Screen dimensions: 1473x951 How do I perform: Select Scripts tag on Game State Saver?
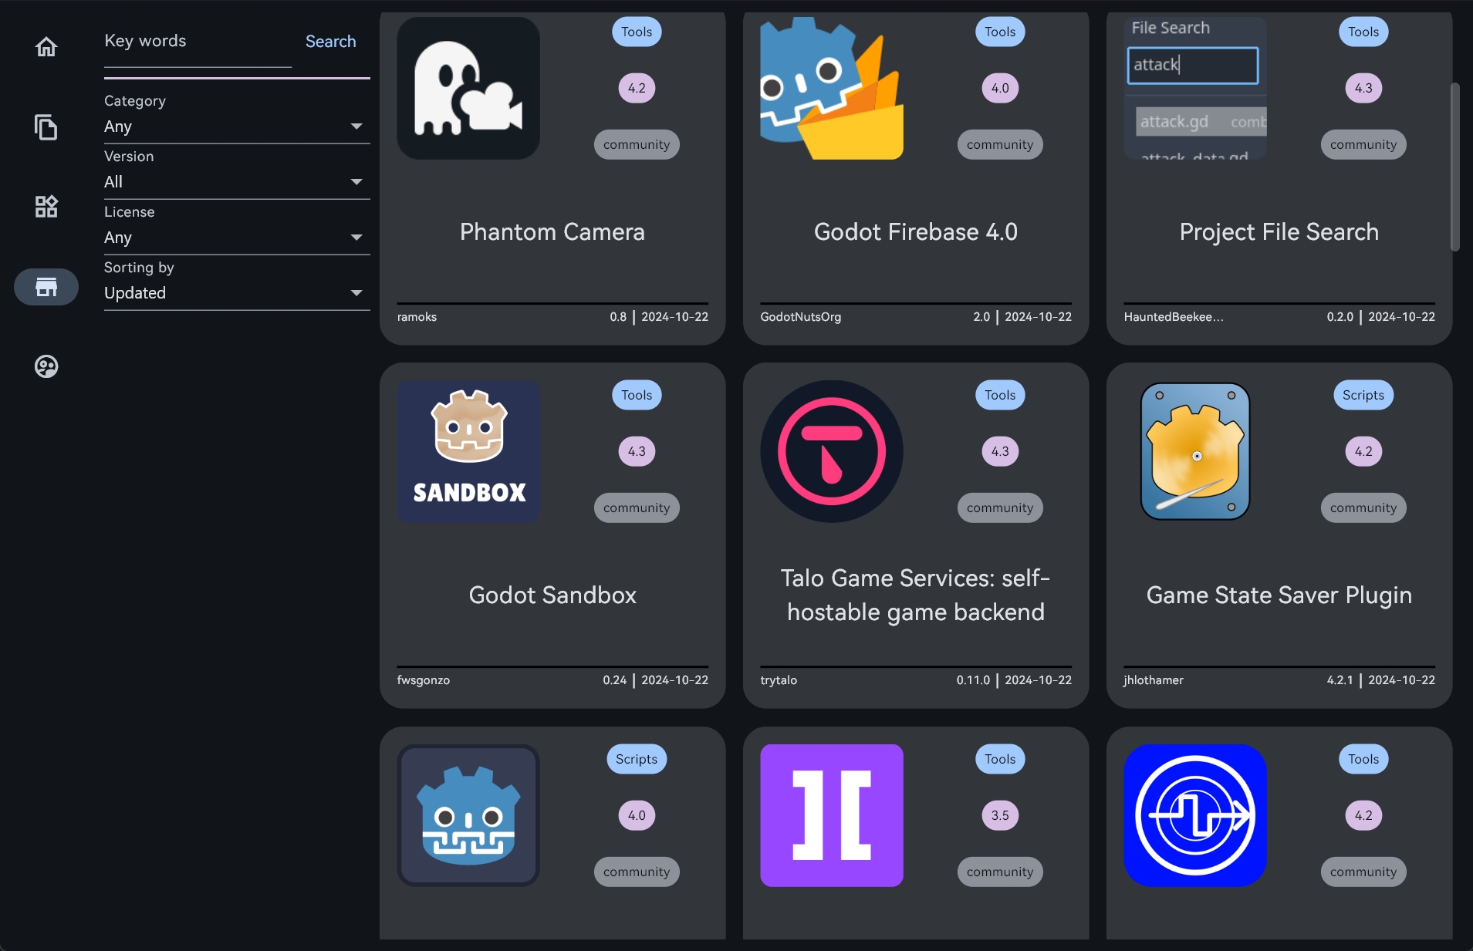1363,395
